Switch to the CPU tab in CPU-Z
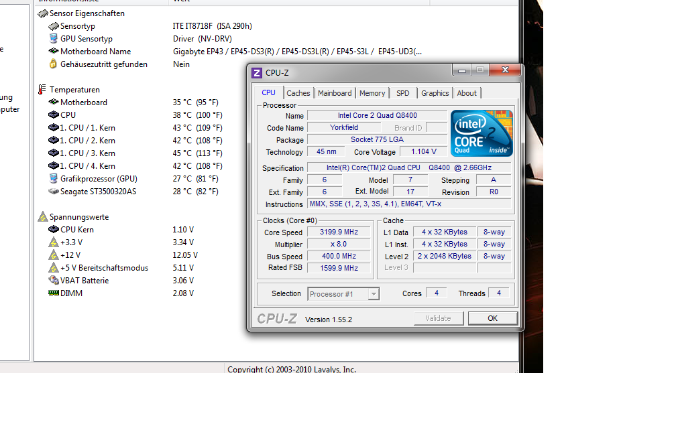This screenshot has width=676, height=422. click(268, 92)
